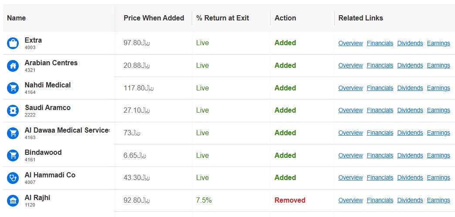Open Financials link for Bindawood
This screenshot has height=217, width=455.
(380, 156)
